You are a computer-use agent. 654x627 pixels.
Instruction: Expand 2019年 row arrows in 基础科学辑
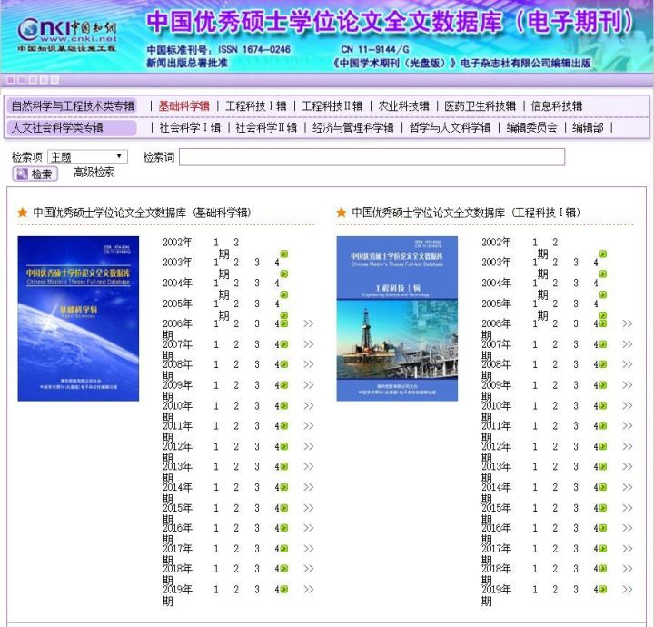[x=309, y=590]
